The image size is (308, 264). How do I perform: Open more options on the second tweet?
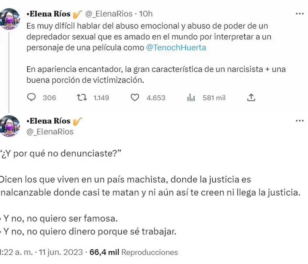click(x=299, y=121)
